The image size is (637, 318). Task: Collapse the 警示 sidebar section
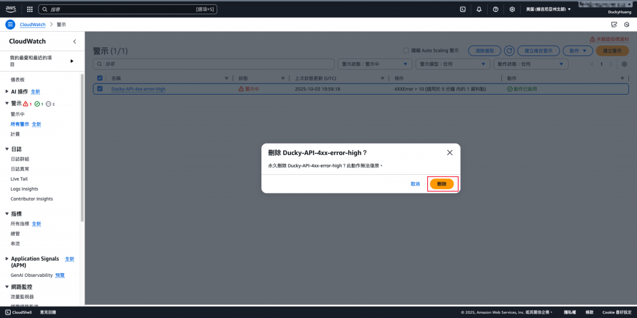coord(6,103)
